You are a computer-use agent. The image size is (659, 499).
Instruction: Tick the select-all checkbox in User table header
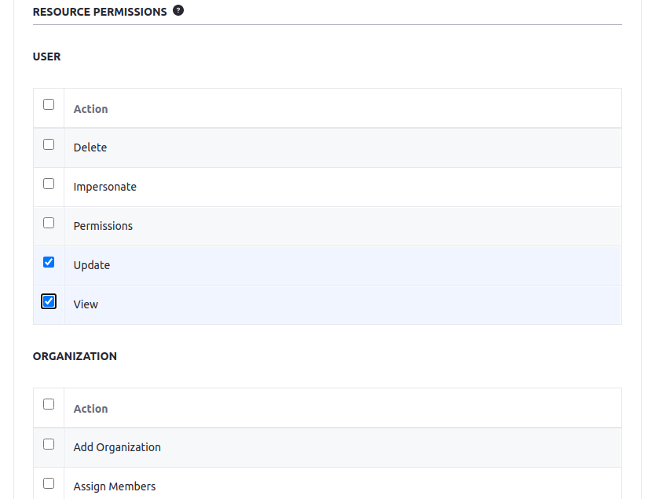[49, 104]
